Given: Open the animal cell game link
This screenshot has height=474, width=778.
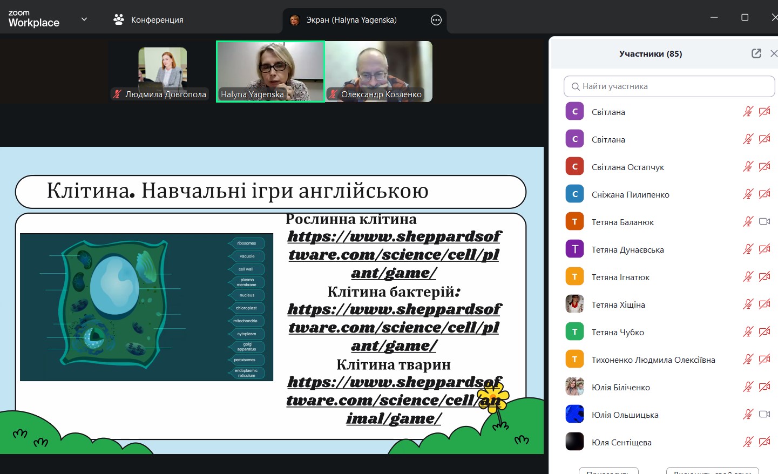Looking at the screenshot, I should tap(394, 400).
